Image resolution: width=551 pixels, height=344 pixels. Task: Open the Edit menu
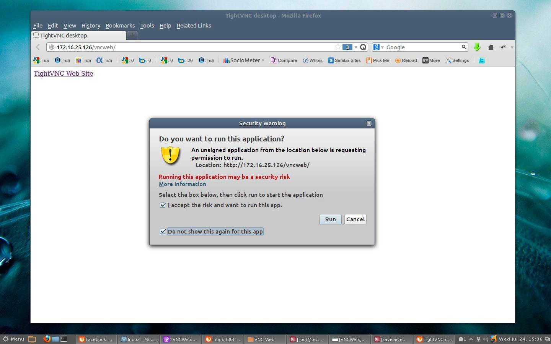click(53, 26)
